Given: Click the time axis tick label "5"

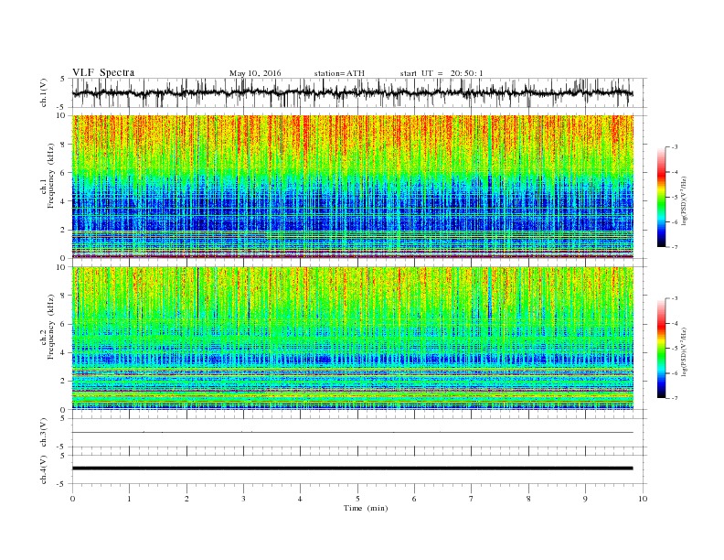Looking at the screenshot, I should pos(357,499).
